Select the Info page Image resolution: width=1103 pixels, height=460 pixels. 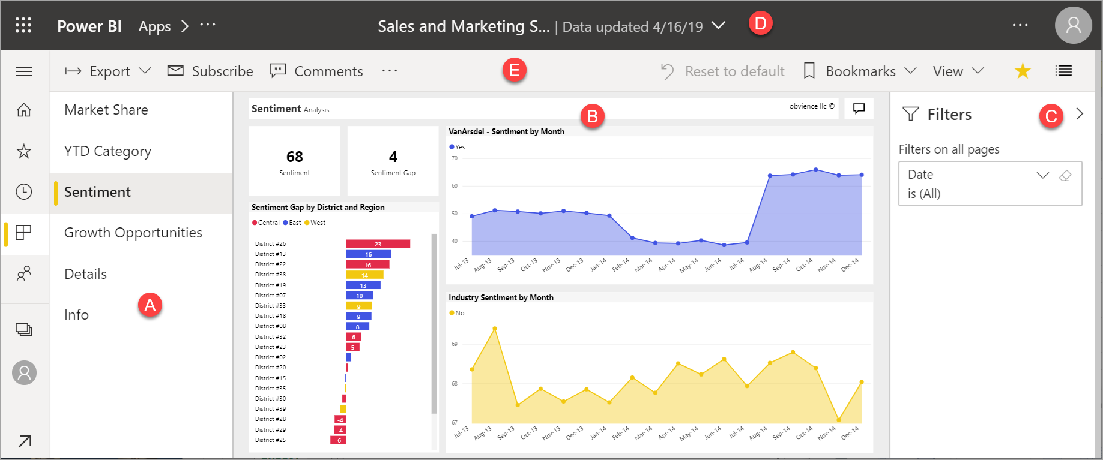coord(141,315)
